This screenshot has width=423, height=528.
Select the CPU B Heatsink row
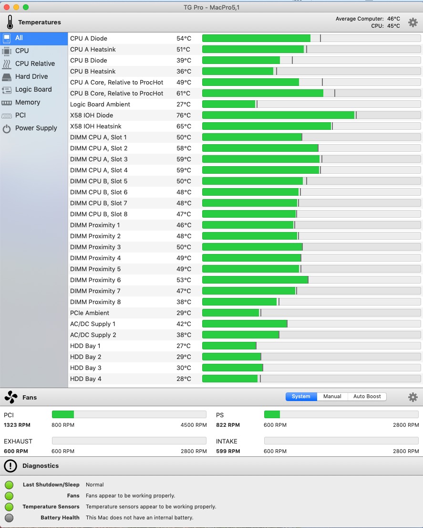(x=245, y=72)
